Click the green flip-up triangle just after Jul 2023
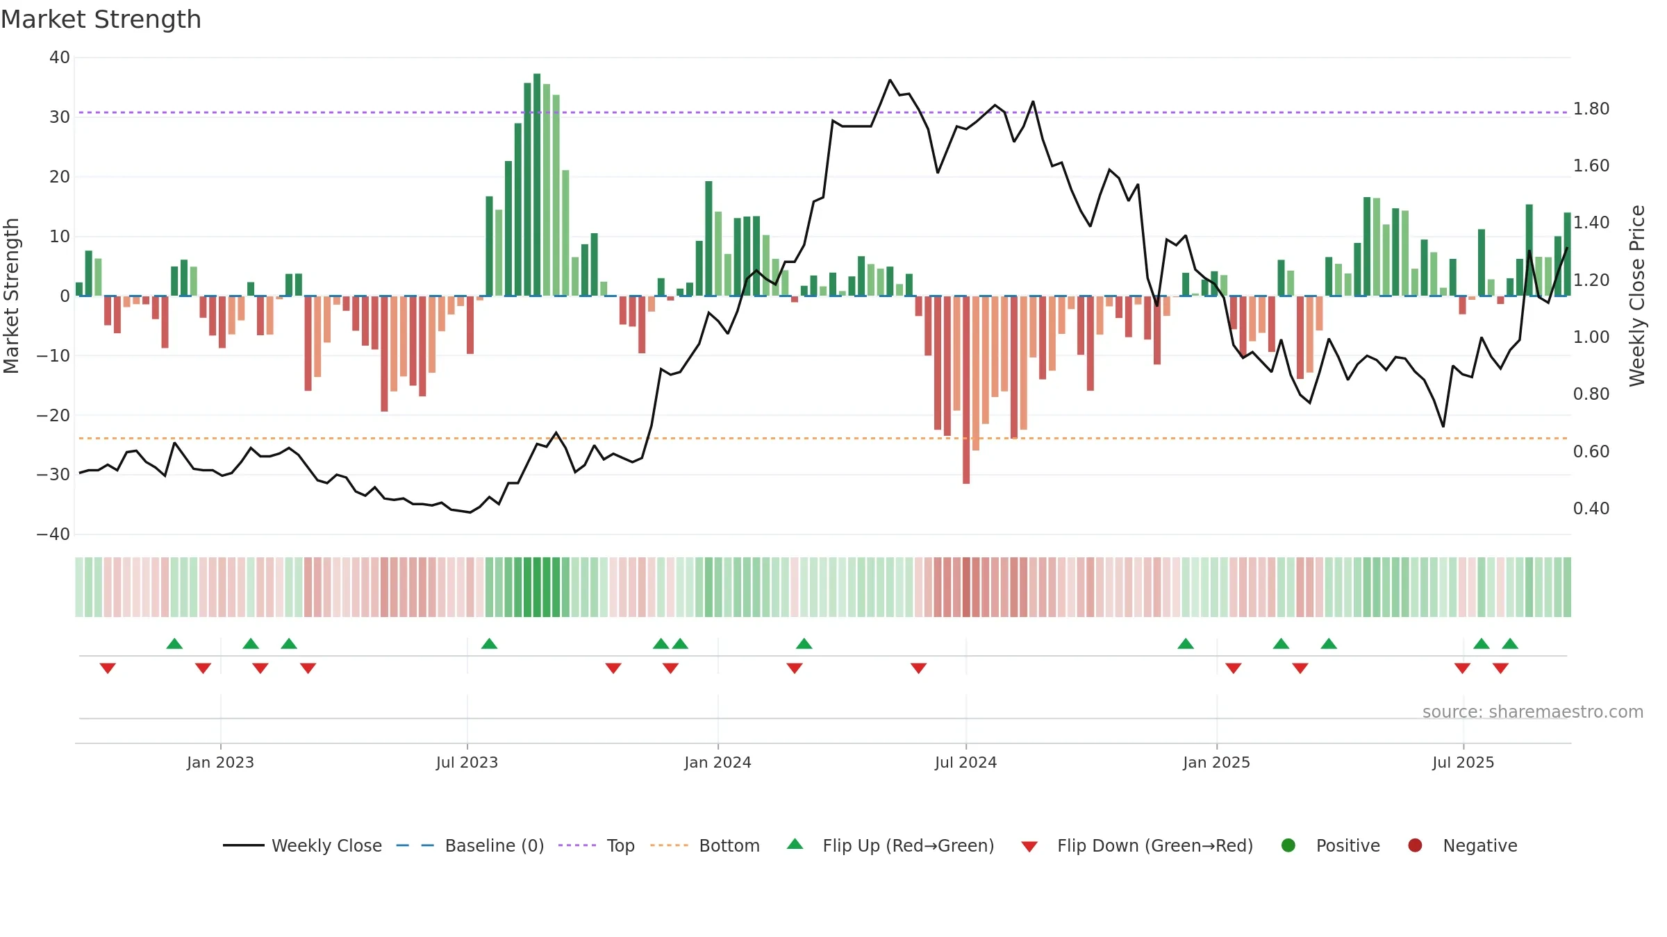The width and height of the screenshot is (1667, 937). pos(489,643)
